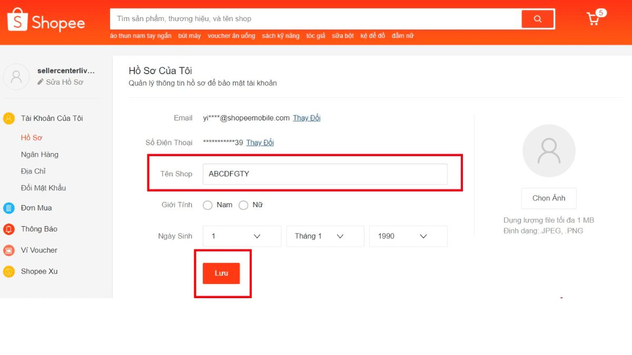This screenshot has height=355, width=632.
Task: Select the Nam gender radio button
Action: [208, 205]
